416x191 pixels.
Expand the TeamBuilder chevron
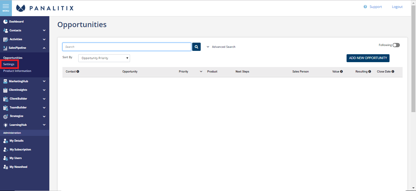(x=44, y=108)
